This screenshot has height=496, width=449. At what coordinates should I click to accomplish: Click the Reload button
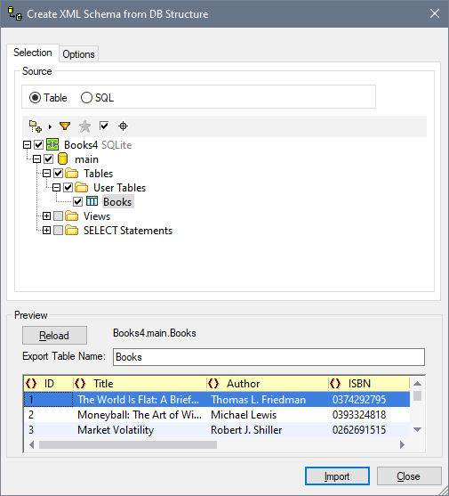[54, 336]
